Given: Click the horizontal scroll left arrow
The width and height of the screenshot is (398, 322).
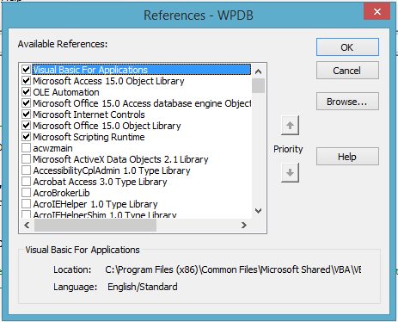Looking at the screenshot, I should pos(27,226).
